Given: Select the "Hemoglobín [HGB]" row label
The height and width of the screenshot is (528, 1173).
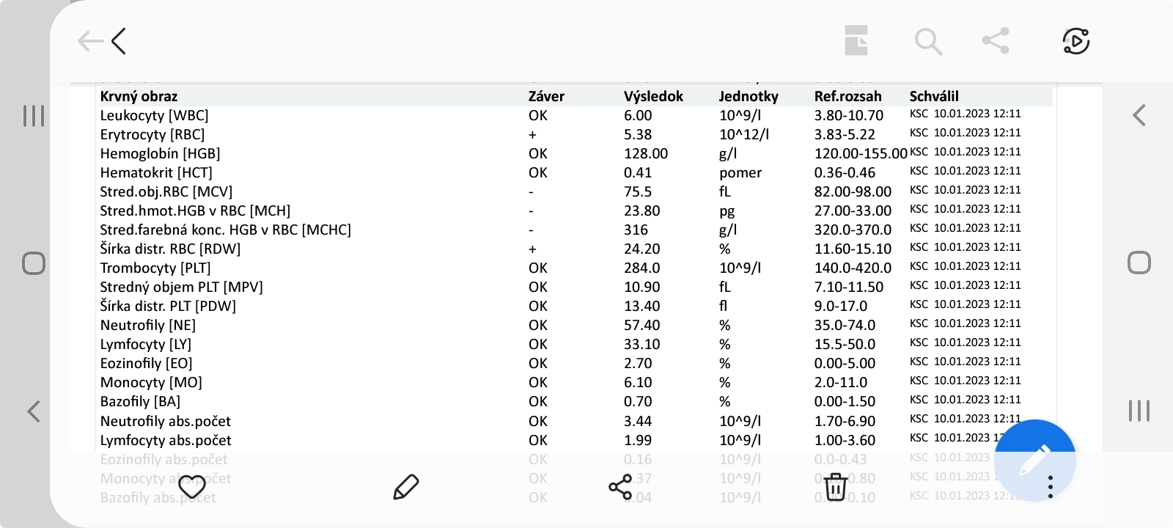Looking at the screenshot, I should pyautogui.click(x=160, y=153).
